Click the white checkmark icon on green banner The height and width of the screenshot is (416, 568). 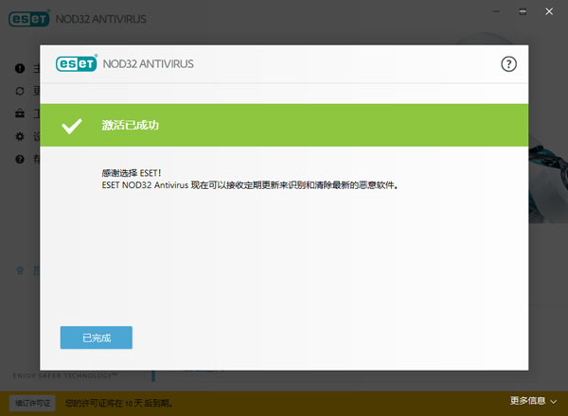click(71, 126)
